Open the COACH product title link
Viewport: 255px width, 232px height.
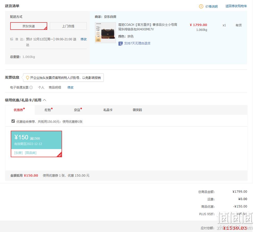point(148,27)
